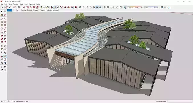
Task: Click the Eraser in the top toolbar
Action: [7, 7]
